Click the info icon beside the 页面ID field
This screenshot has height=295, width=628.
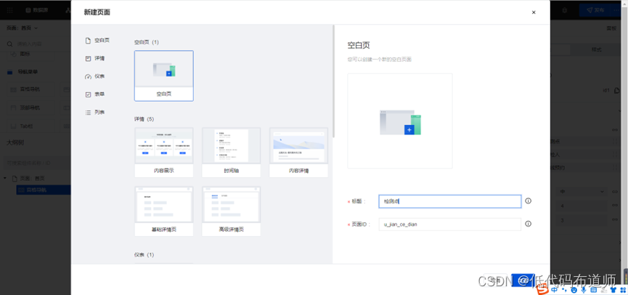(x=528, y=224)
